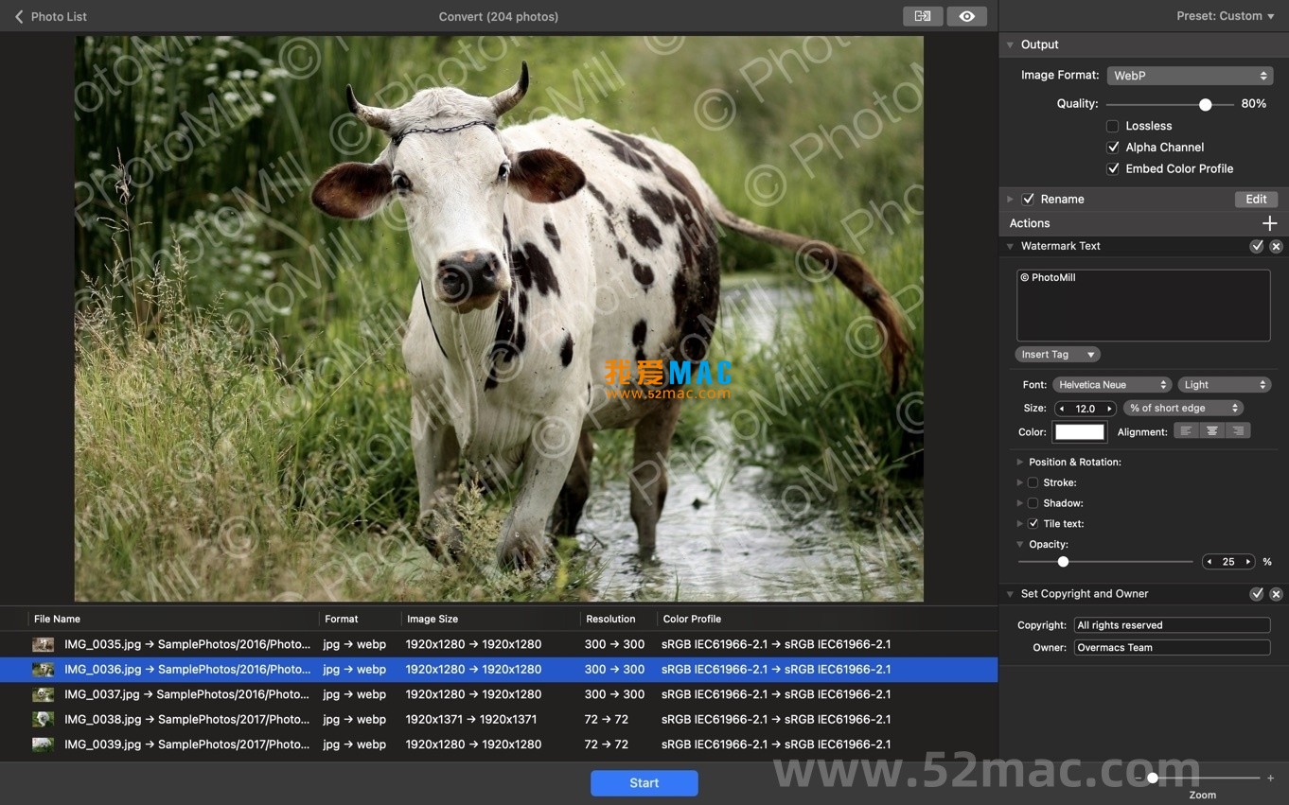Click the back arrow beside Photo List
Screen dimensions: 1289x805
click(17, 15)
